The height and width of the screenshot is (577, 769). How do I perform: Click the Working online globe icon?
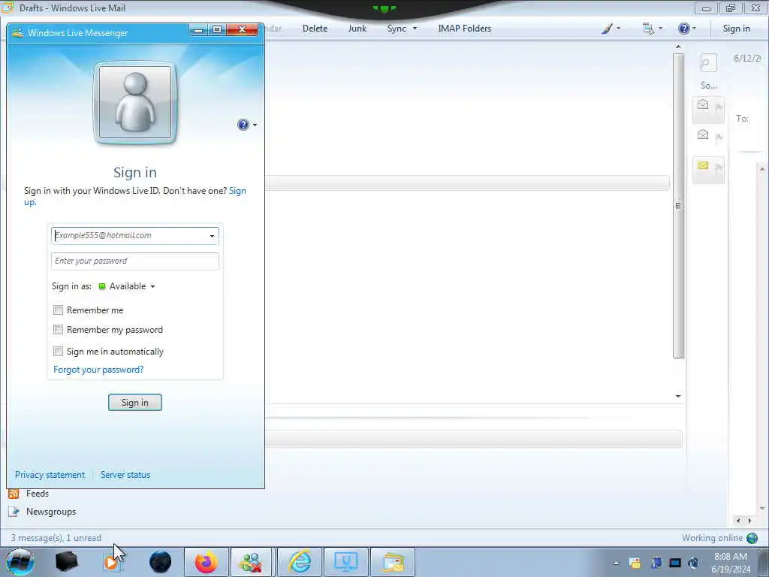pos(752,538)
